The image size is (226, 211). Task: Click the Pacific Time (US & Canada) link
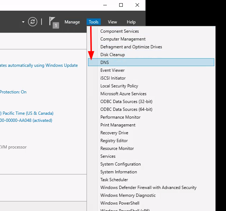pyautogui.click(x=27, y=113)
